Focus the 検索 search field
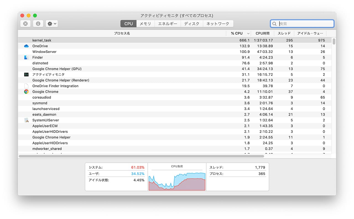 [302, 24]
